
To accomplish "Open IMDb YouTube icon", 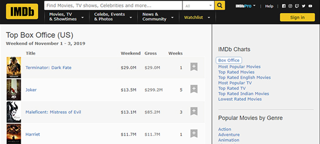I will pyautogui.click(x=310, y=6).
